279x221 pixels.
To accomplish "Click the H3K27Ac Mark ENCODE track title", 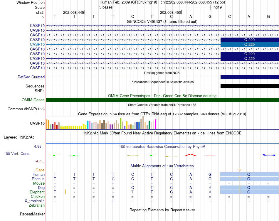I will tap(162, 133).
